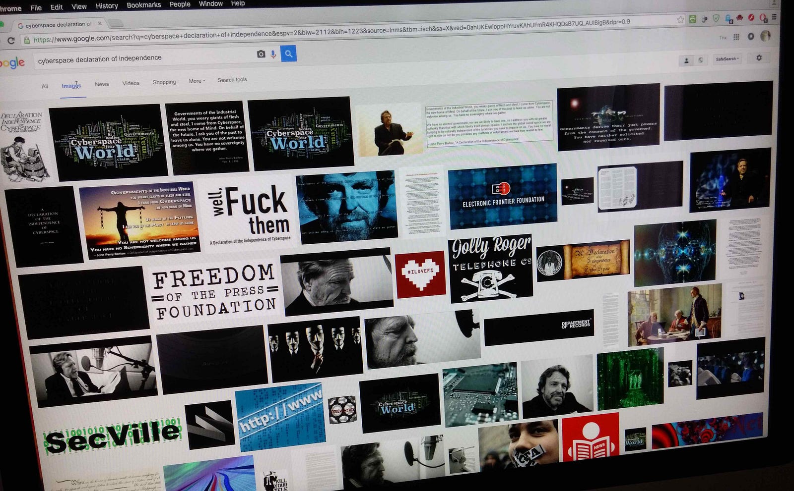Open the #ILOVEFS pixel heart image

point(420,274)
